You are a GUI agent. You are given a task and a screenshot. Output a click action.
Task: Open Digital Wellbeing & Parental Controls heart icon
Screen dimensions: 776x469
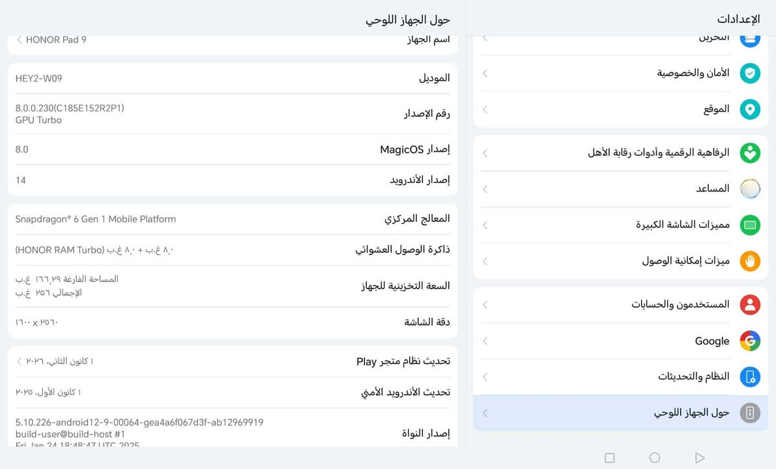[750, 153]
